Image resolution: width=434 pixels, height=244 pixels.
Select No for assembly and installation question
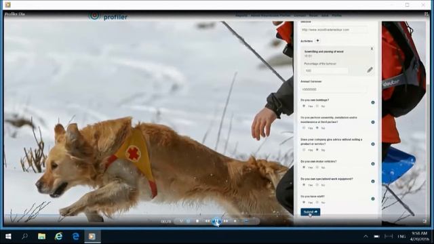point(317,128)
